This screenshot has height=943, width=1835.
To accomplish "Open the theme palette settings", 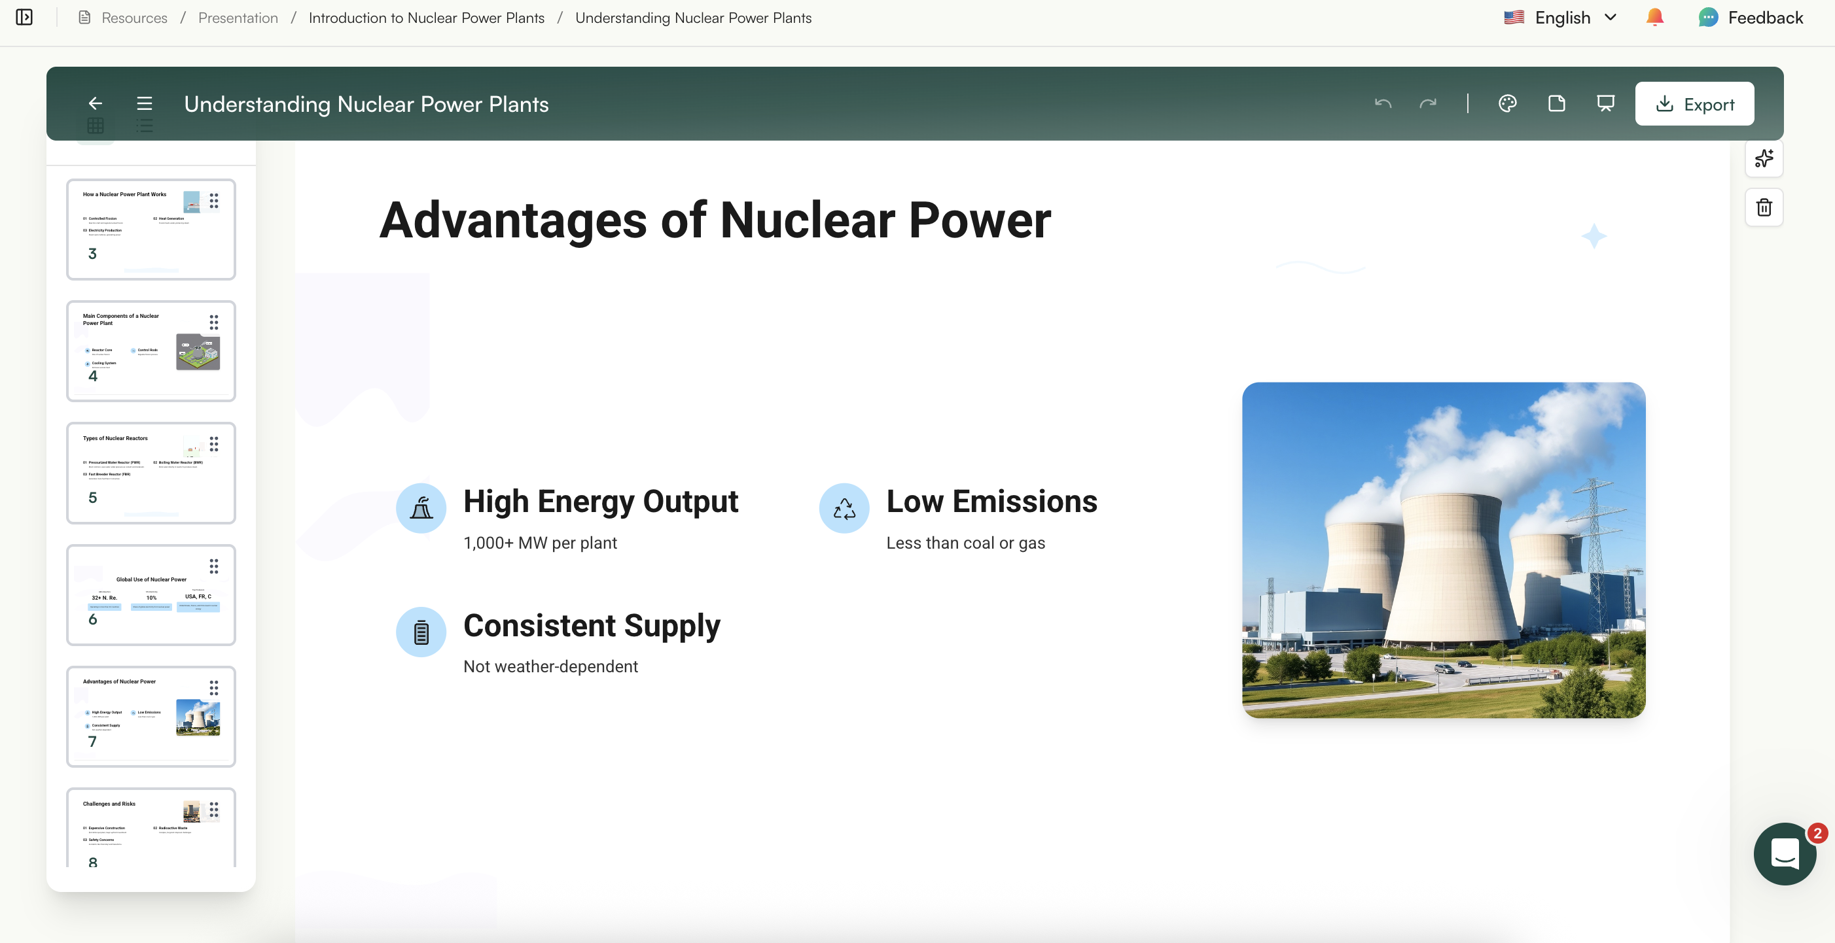I will point(1508,103).
